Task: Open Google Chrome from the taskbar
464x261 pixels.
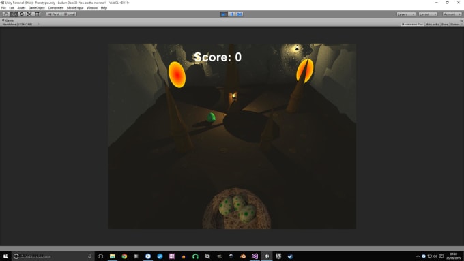Action: point(124,256)
